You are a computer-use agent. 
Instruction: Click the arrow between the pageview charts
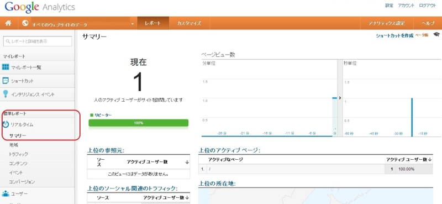click(x=340, y=98)
